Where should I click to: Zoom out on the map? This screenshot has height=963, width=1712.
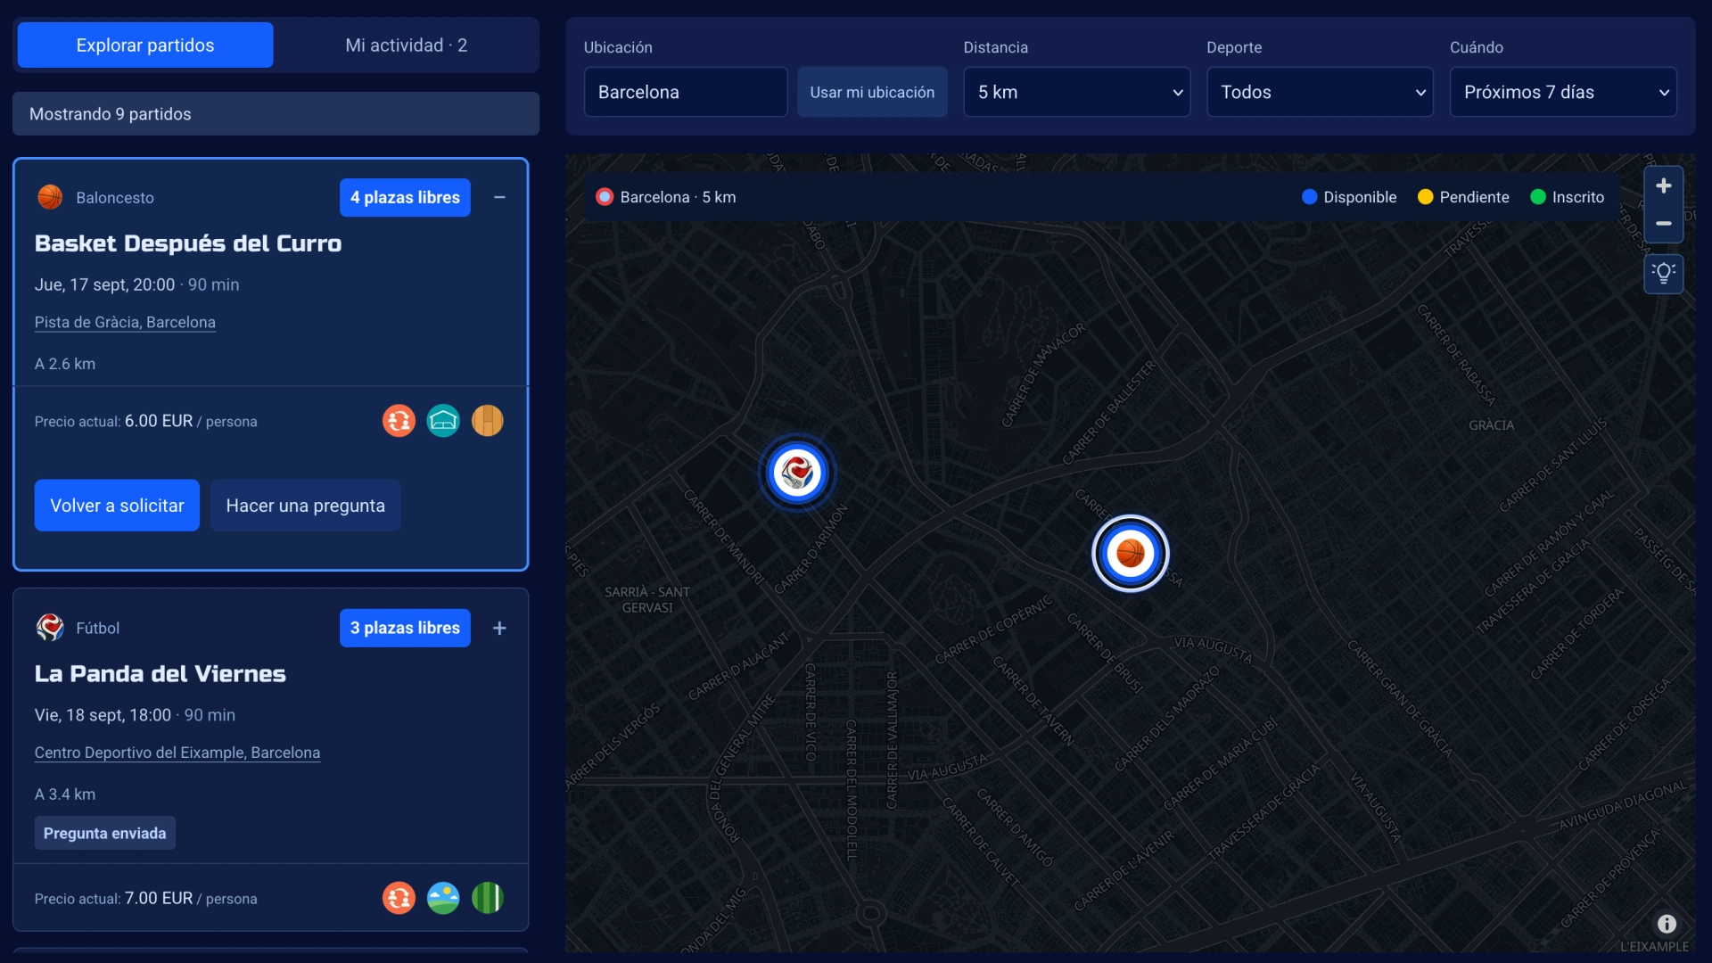(1663, 223)
